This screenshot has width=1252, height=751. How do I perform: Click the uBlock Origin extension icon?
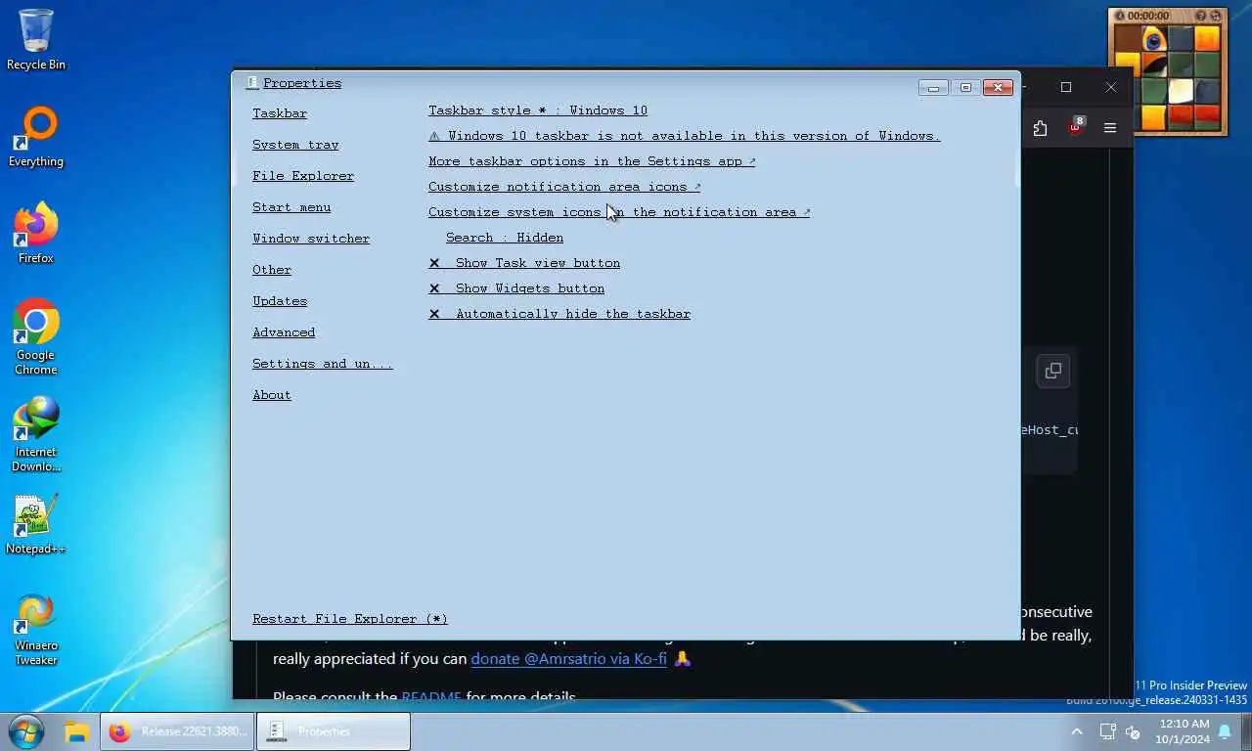[1075, 128]
